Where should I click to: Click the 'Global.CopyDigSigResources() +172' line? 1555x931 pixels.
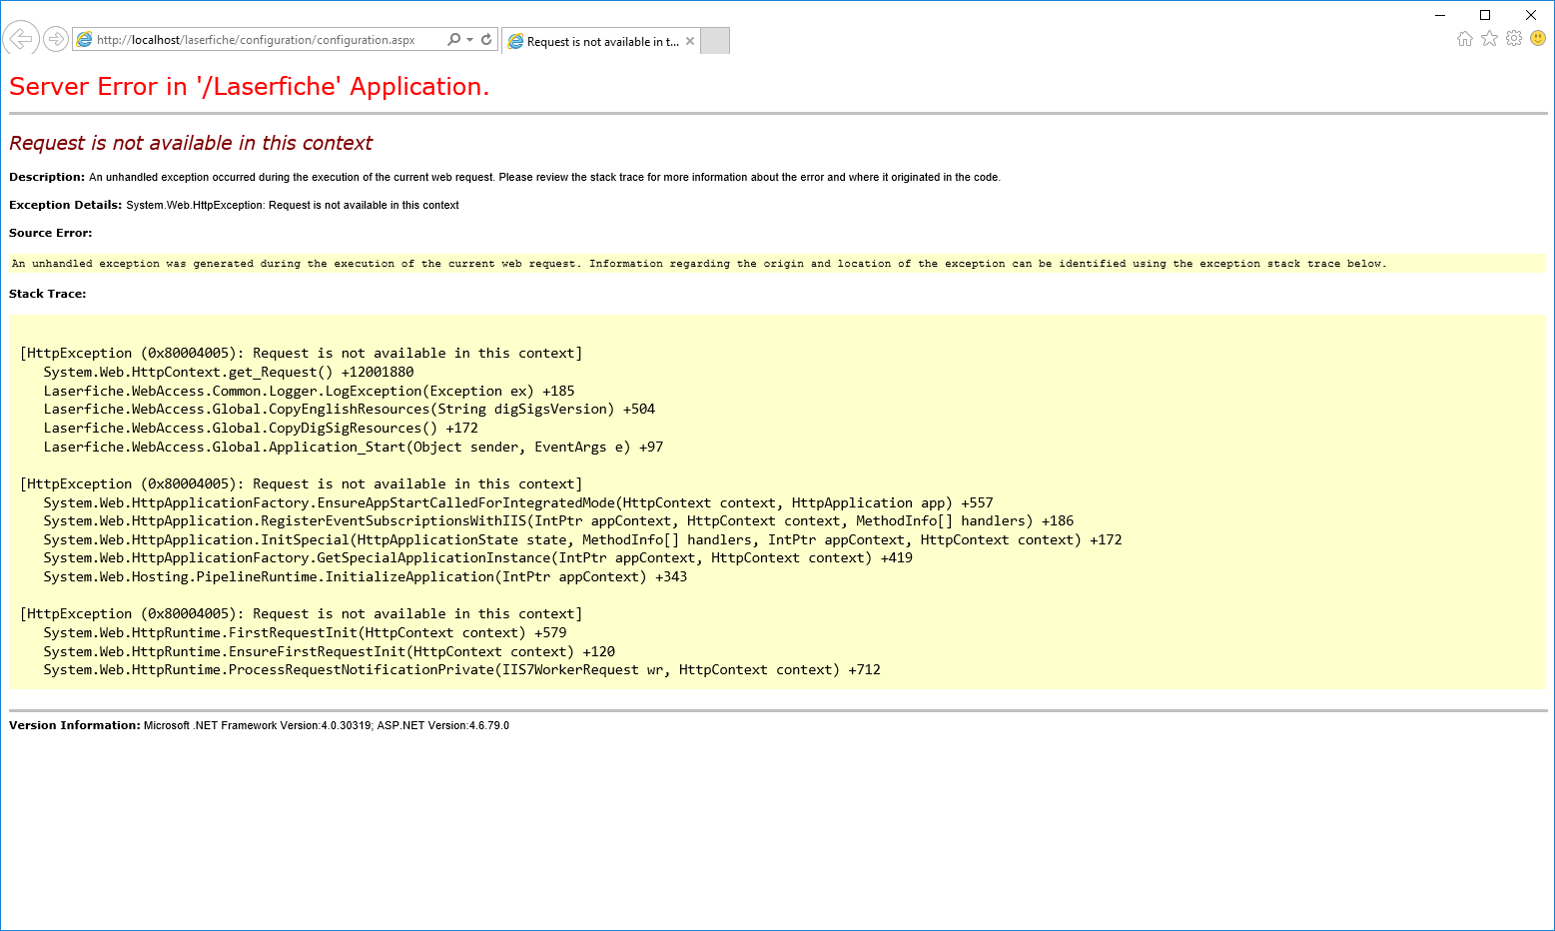[x=261, y=428]
